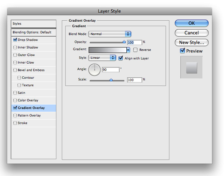224x176 pixels.
Task: Confirm with the OK button
Action: tap(191, 23)
